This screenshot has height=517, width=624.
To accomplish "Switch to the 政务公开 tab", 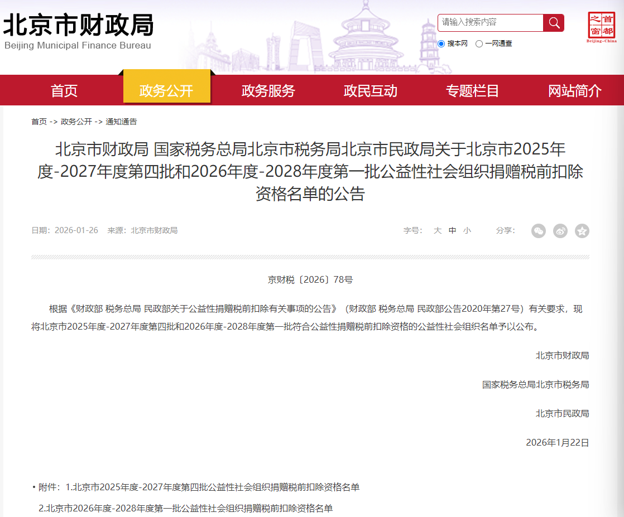I will (166, 90).
